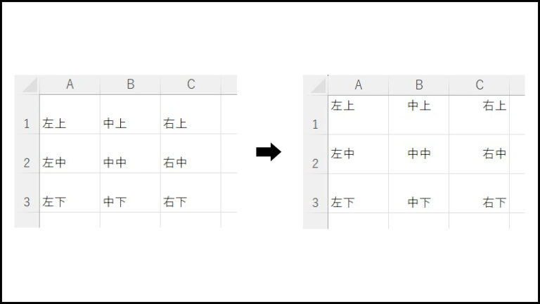Click the Select All corner in the after spreadsheet
Viewport: 540px width, 304px height.
pos(316,84)
